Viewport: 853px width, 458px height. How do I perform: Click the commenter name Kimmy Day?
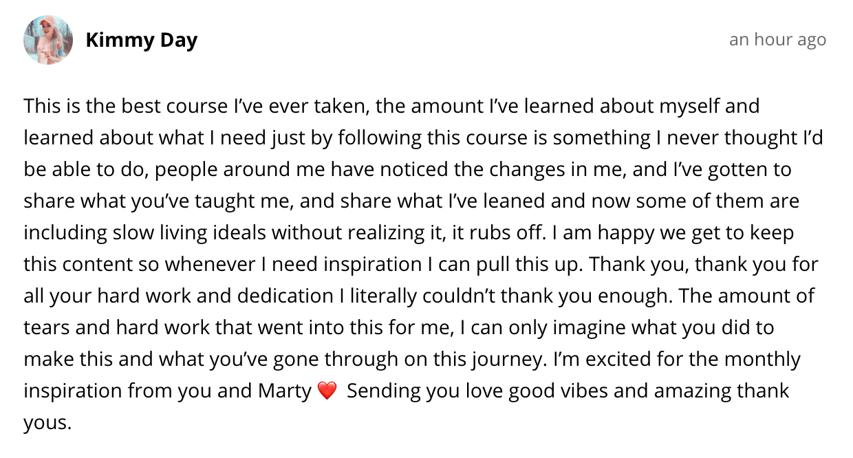pyautogui.click(x=141, y=41)
